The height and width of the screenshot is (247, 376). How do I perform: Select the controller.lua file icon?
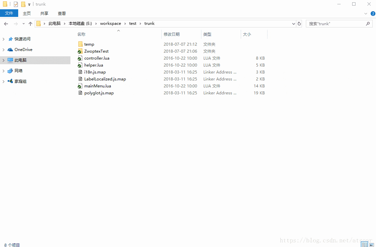(x=80, y=58)
